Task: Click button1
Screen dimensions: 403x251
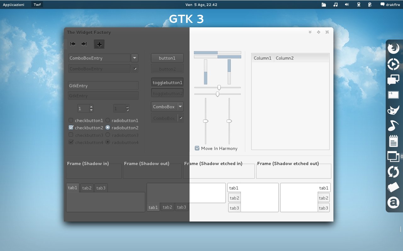Action: 167,58
